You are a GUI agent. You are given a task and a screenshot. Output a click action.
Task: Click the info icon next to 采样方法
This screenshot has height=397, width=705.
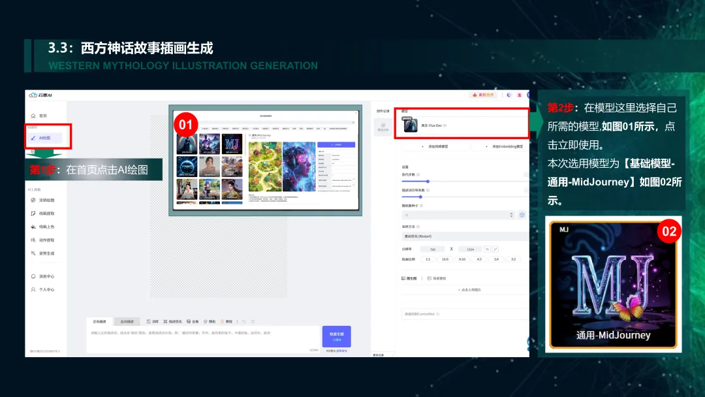[418, 227]
